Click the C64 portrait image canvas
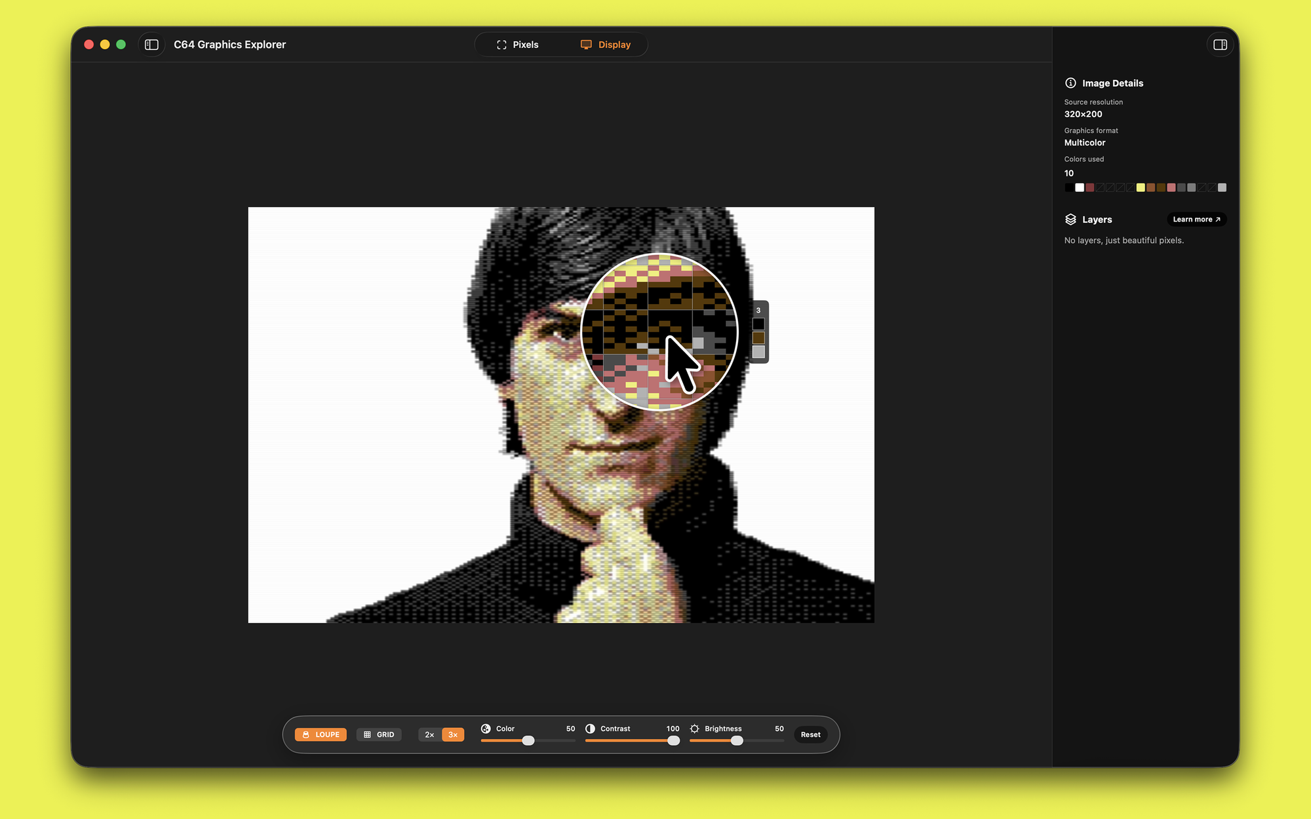 (561, 415)
